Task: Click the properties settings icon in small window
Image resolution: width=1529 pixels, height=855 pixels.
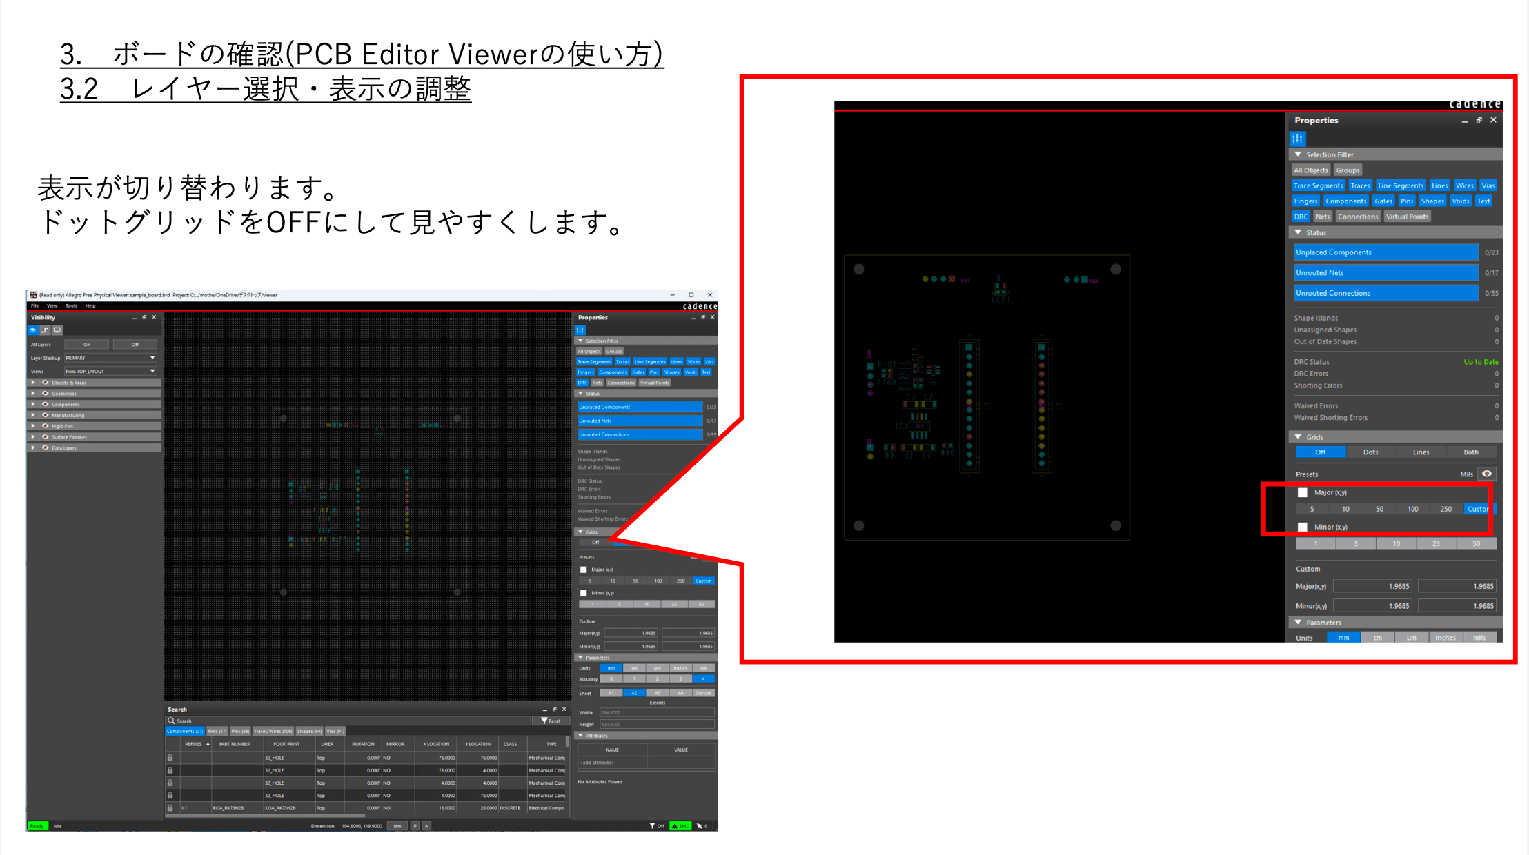Action: pos(580,330)
